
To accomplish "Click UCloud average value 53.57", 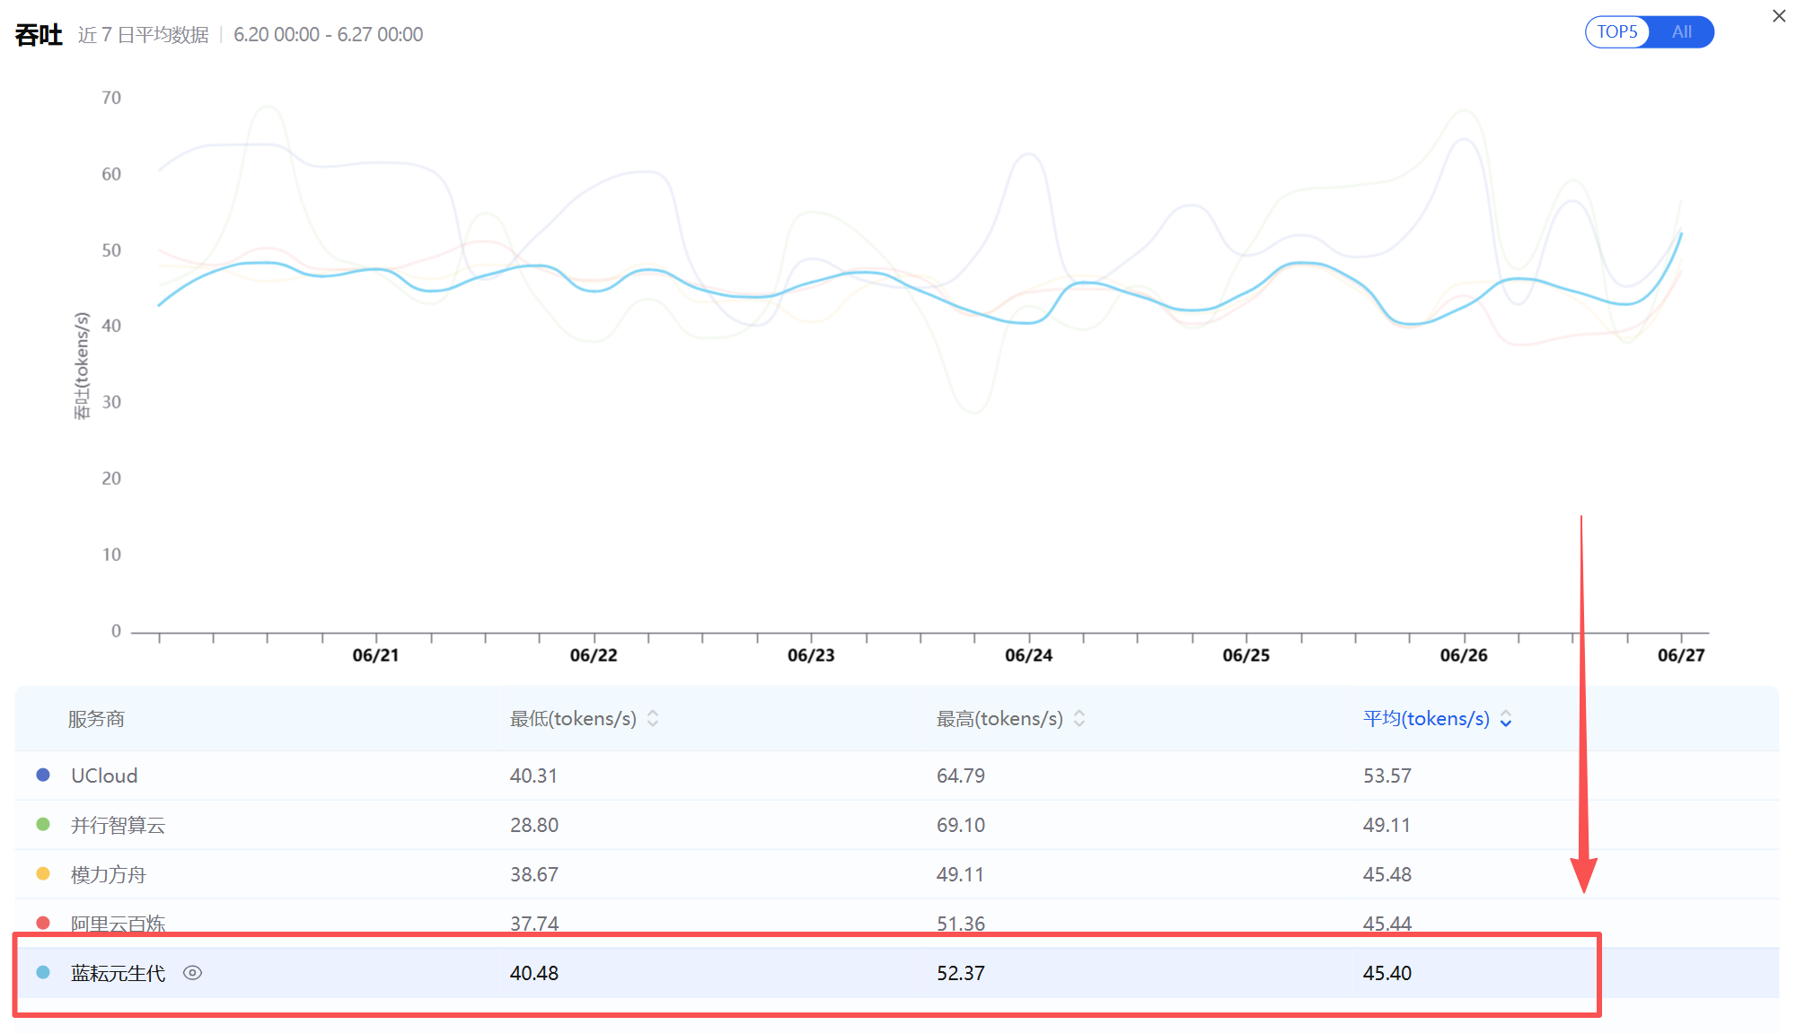I will 1387,775.
